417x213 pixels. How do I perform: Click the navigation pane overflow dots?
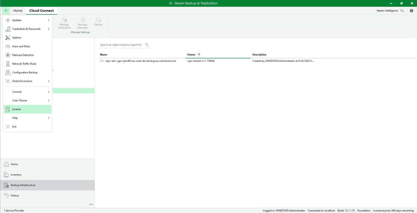(91, 204)
